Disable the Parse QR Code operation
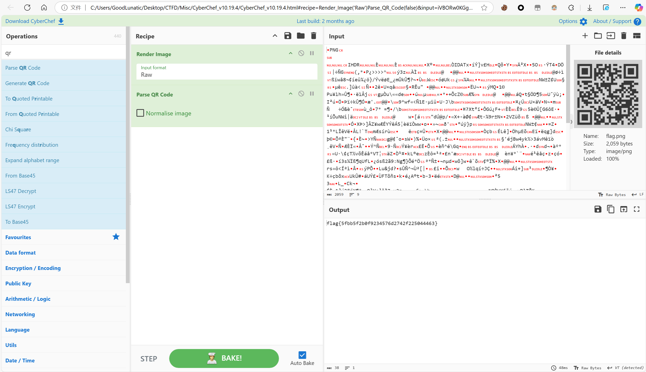Image resolution: width=646 pixels, height=372 pixels. (301, 93)
